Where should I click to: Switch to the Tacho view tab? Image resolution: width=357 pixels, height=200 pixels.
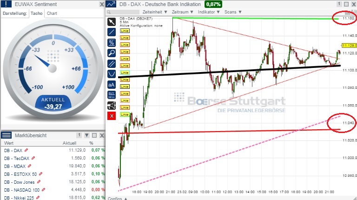pos(37,13)
